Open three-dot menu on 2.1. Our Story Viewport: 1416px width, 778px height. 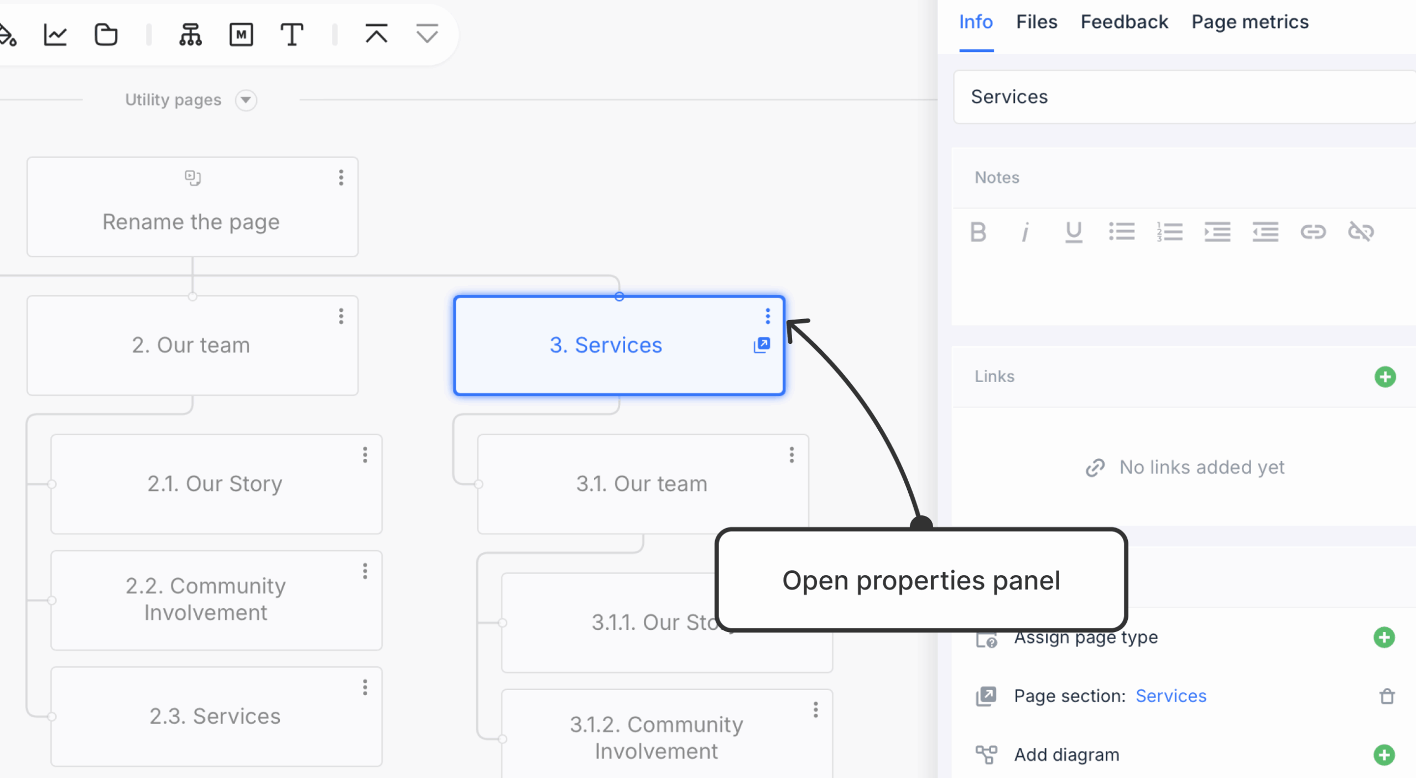coord(365,455)
